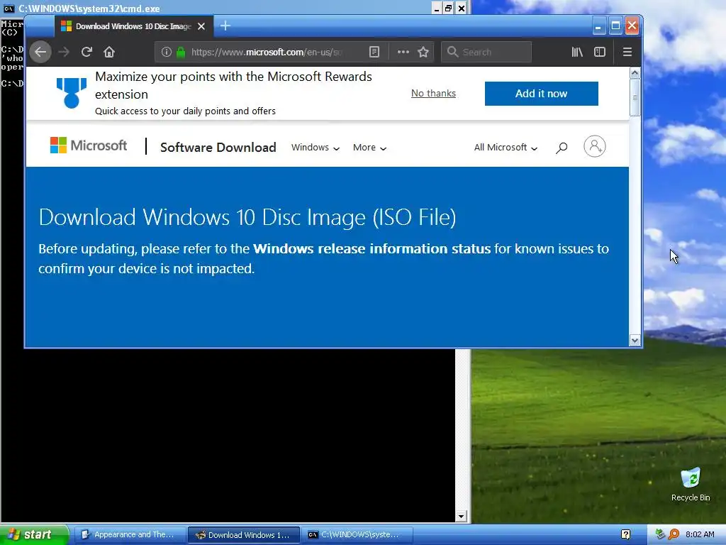Minimize the Firefox window
726x545 pixels.
(598, 26)
